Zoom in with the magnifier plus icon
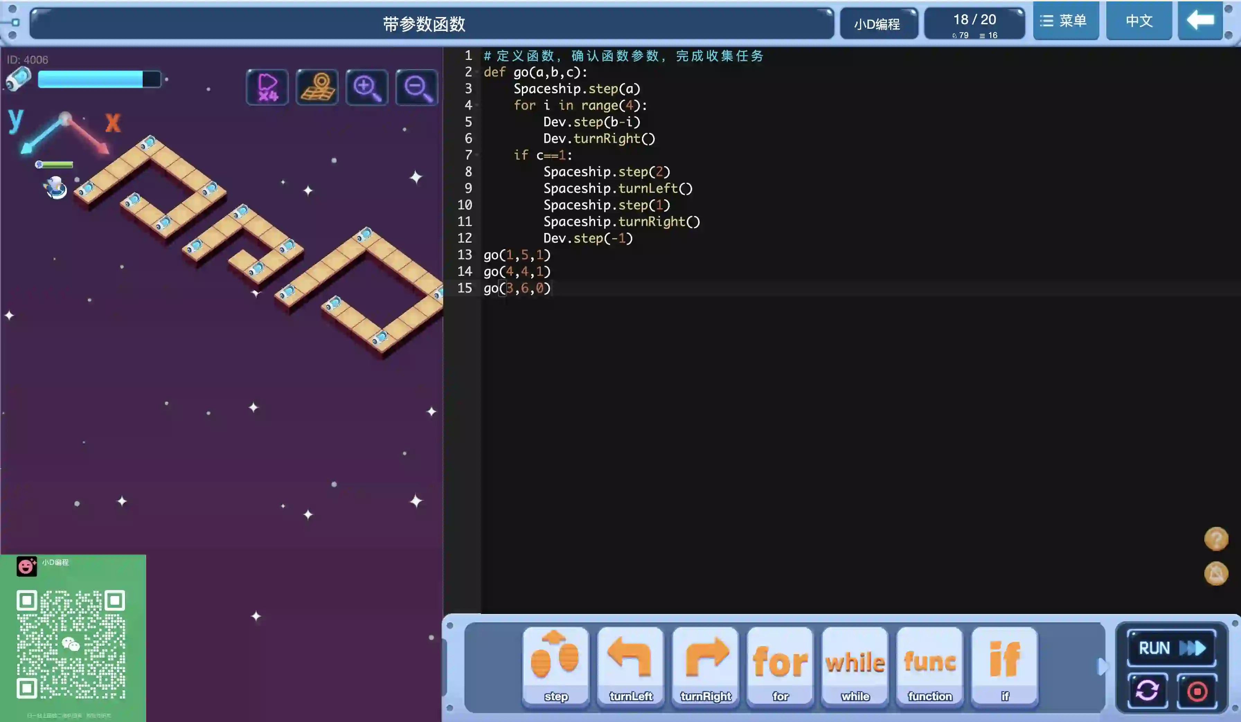 tap(367, 87)
